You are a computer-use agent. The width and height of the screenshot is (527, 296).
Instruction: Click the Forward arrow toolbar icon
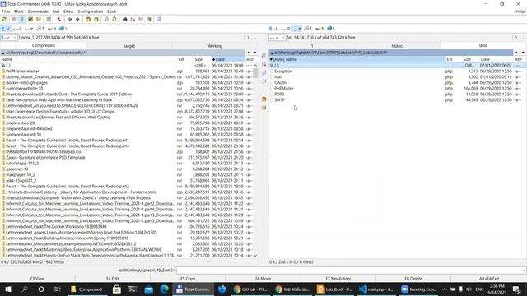coord(77,20)
